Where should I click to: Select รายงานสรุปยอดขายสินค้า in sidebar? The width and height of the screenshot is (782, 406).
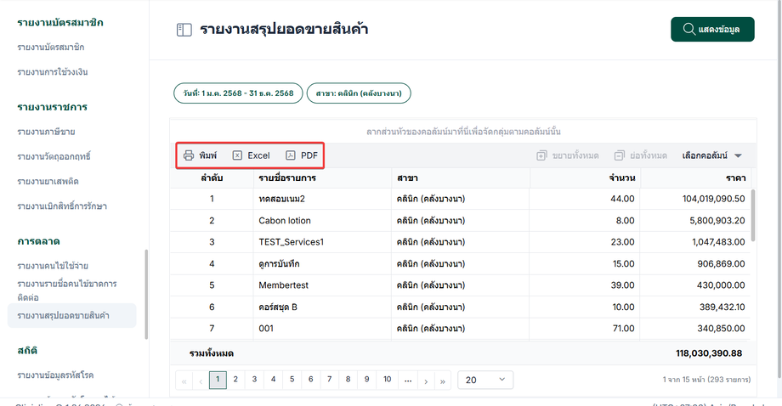click(x=71, y=315)
